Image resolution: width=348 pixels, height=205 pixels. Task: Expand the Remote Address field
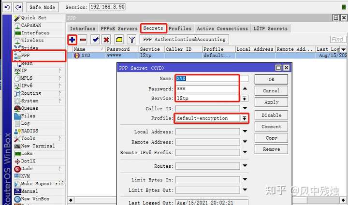click(x=245, y=142)
